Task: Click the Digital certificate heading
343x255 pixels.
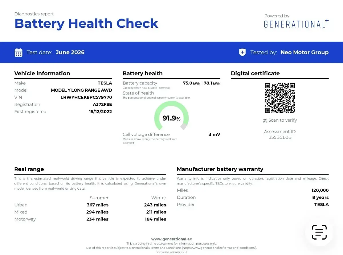Action: (255, 73)
